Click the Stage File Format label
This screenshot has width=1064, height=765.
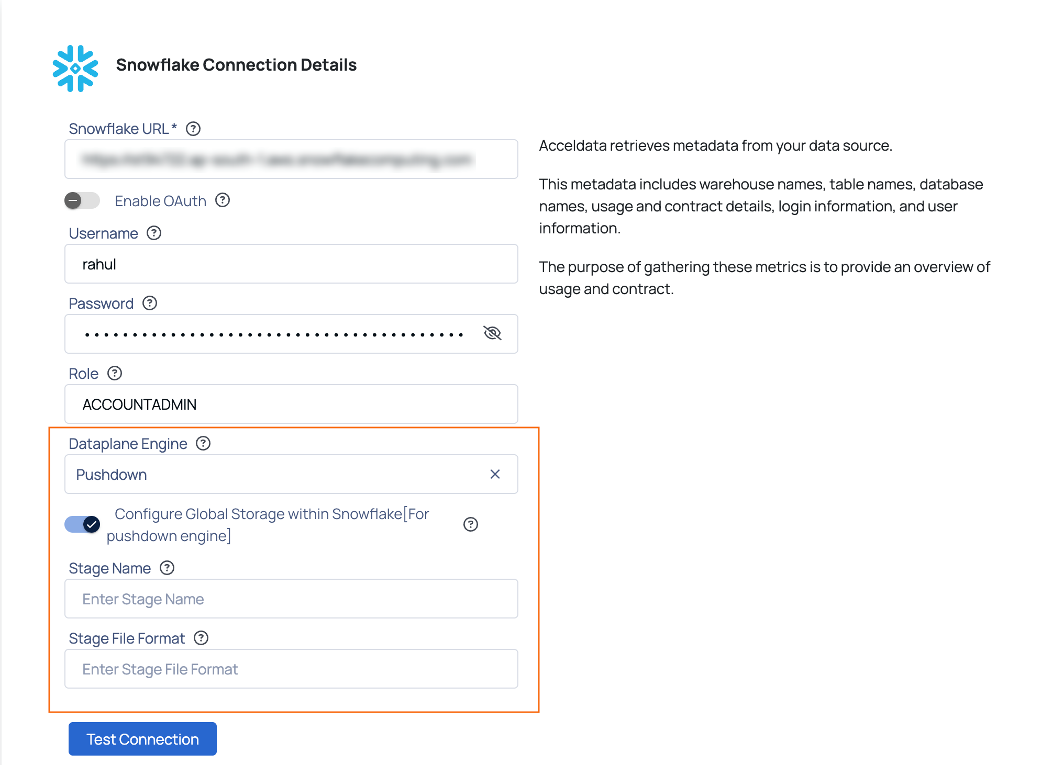coord(127,638)
